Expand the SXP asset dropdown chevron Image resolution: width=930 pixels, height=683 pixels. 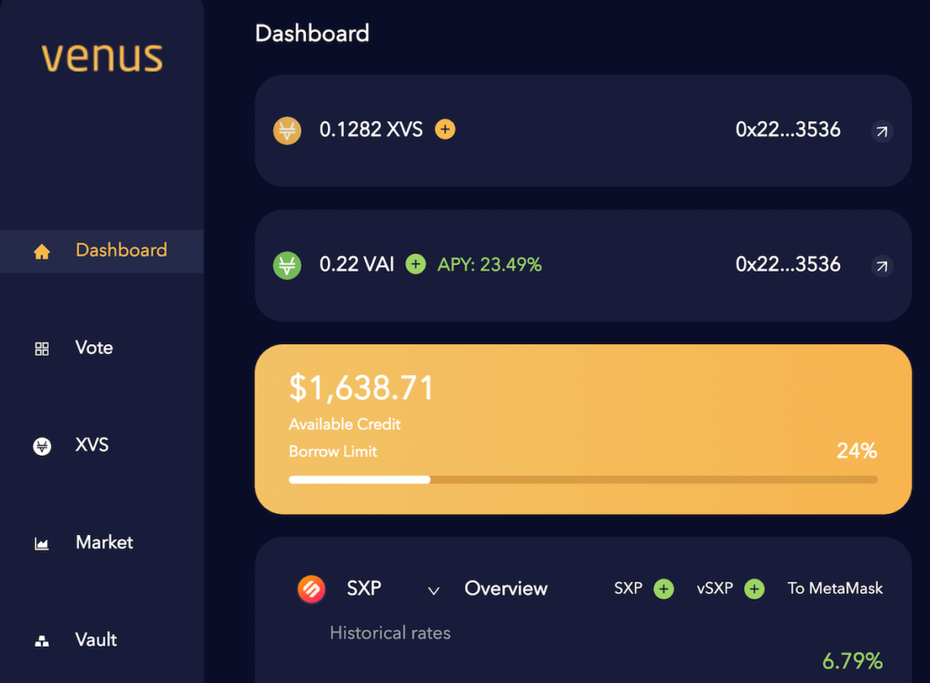[433, 590]
